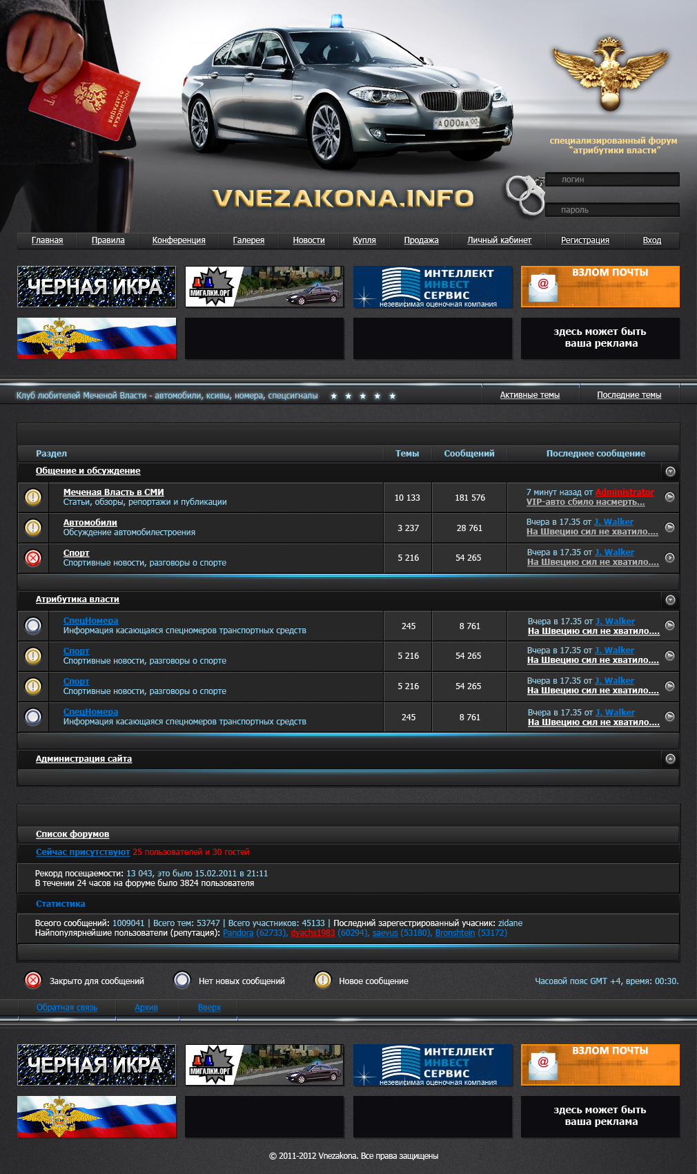697x1174 pixels.
Task: Open top ВЗЛОМ ПОЧТЫ banner
Action: point(600,287)
